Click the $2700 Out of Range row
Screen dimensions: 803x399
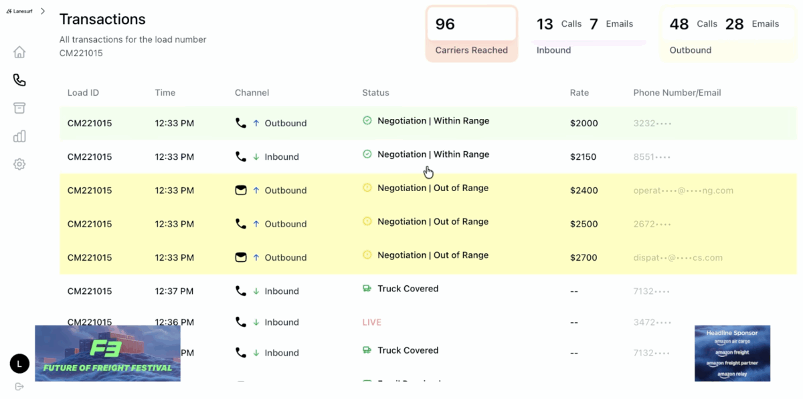coord(428,257)
